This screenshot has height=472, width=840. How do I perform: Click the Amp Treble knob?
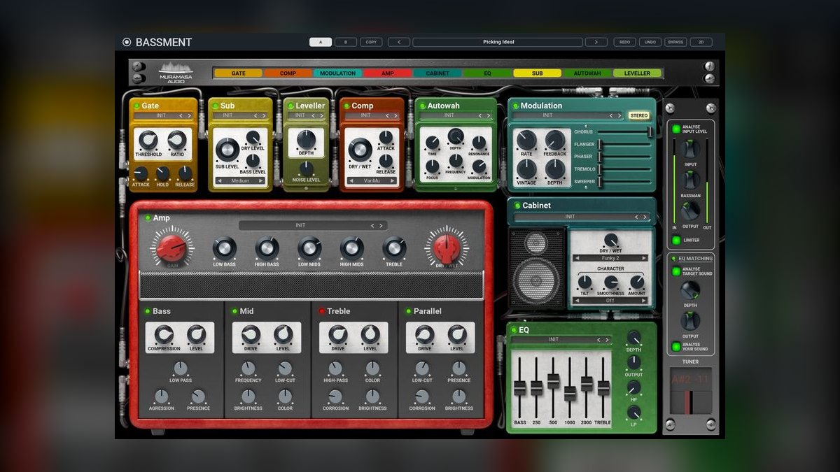tap(394, 248)
